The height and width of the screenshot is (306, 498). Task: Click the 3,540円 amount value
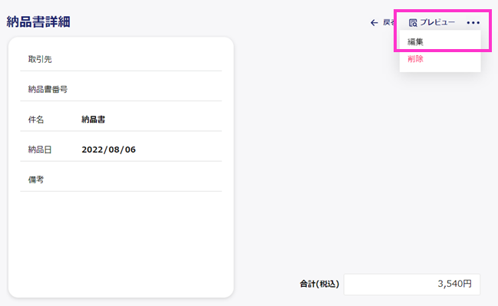[454, 284]
